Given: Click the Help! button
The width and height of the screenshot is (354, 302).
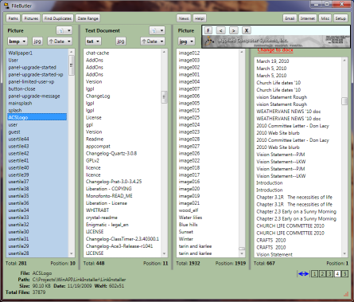Looking at the screenshot, I should click(200, 18).
